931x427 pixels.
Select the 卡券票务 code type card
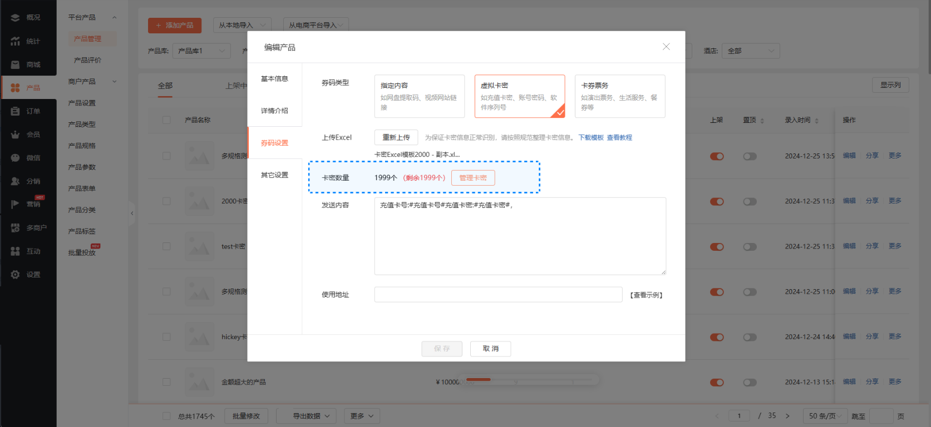(620, 96)
